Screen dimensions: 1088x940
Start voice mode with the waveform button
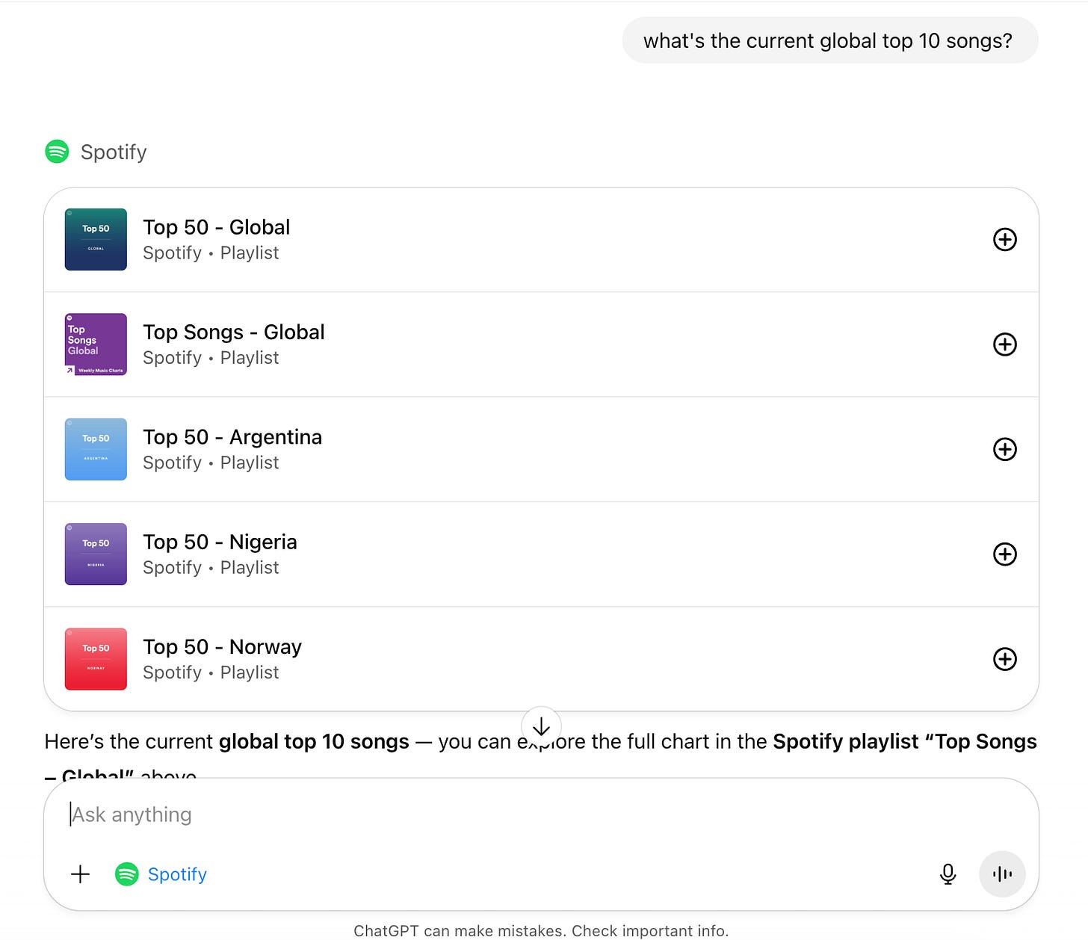pos(1002,873)
